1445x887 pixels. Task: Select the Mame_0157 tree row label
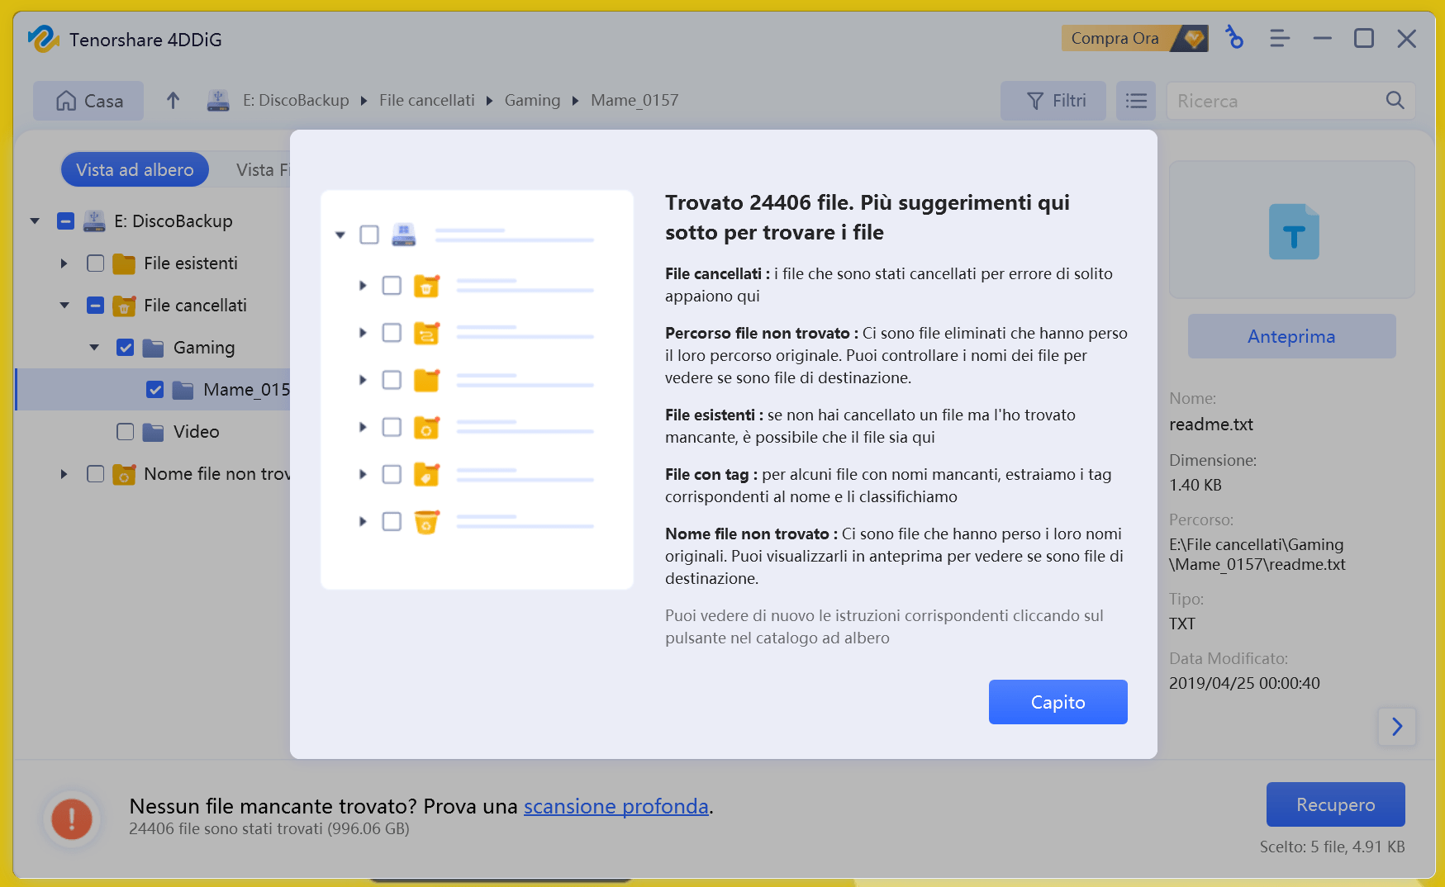tap(246, 390)
